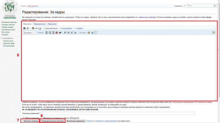This screenshot has height=123, width=220.
Task: Click the search magnifier icon
Action: [215, 6]
